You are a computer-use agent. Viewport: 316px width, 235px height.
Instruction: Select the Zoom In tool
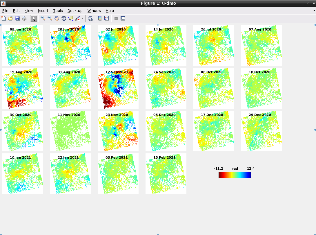pyautogui.click(x=43, y=18)
